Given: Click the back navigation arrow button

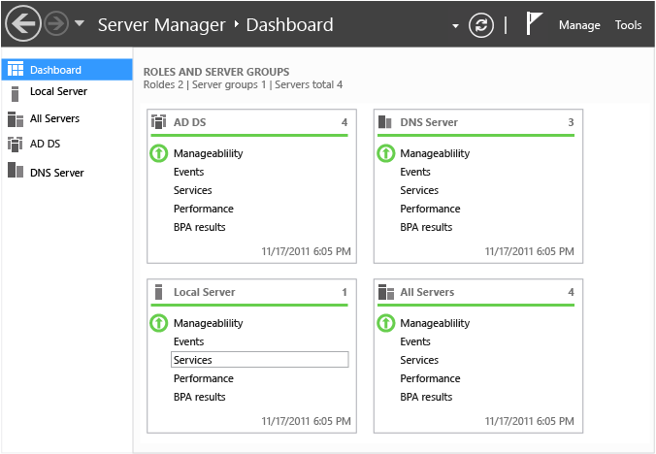Looking at the screenshot, I should coord(22,24).
